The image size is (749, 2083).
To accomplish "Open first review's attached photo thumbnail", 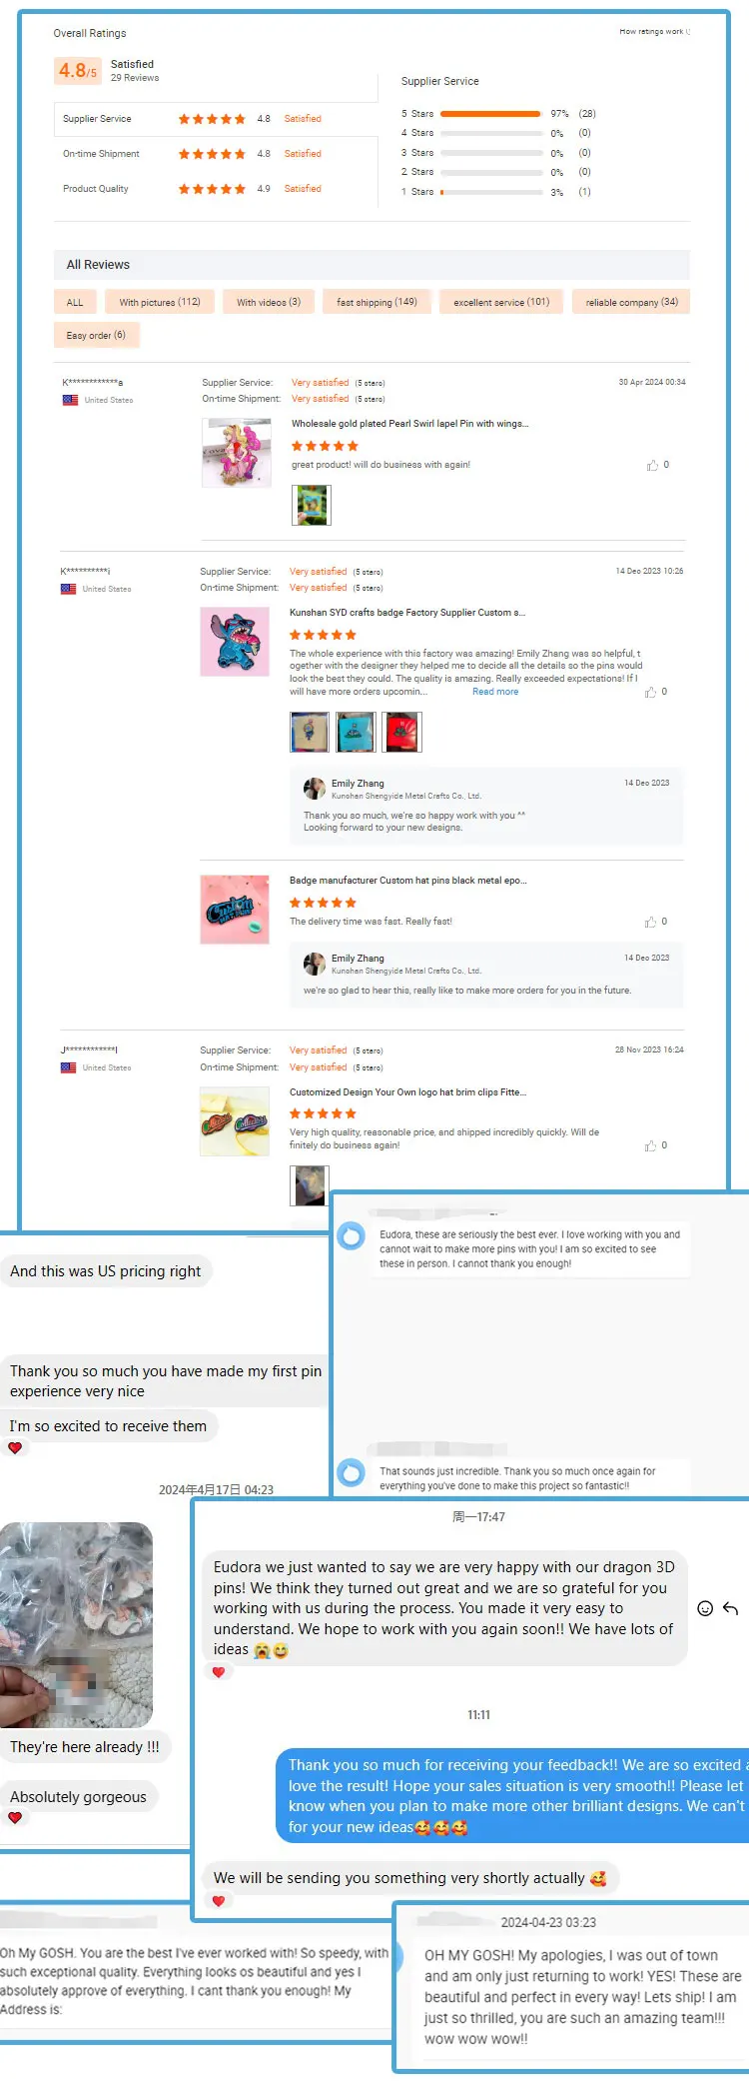I will point(312,505).
